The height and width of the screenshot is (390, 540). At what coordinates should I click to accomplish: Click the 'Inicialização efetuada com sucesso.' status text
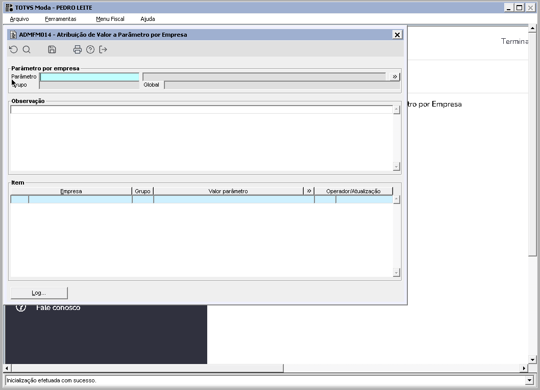tap(52, 380)
